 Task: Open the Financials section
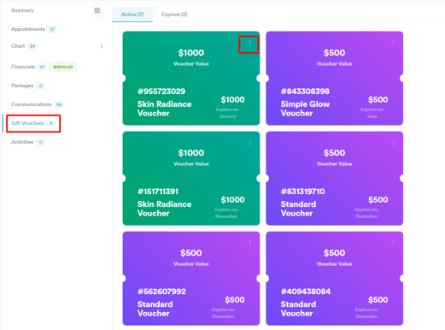point(23,67)
